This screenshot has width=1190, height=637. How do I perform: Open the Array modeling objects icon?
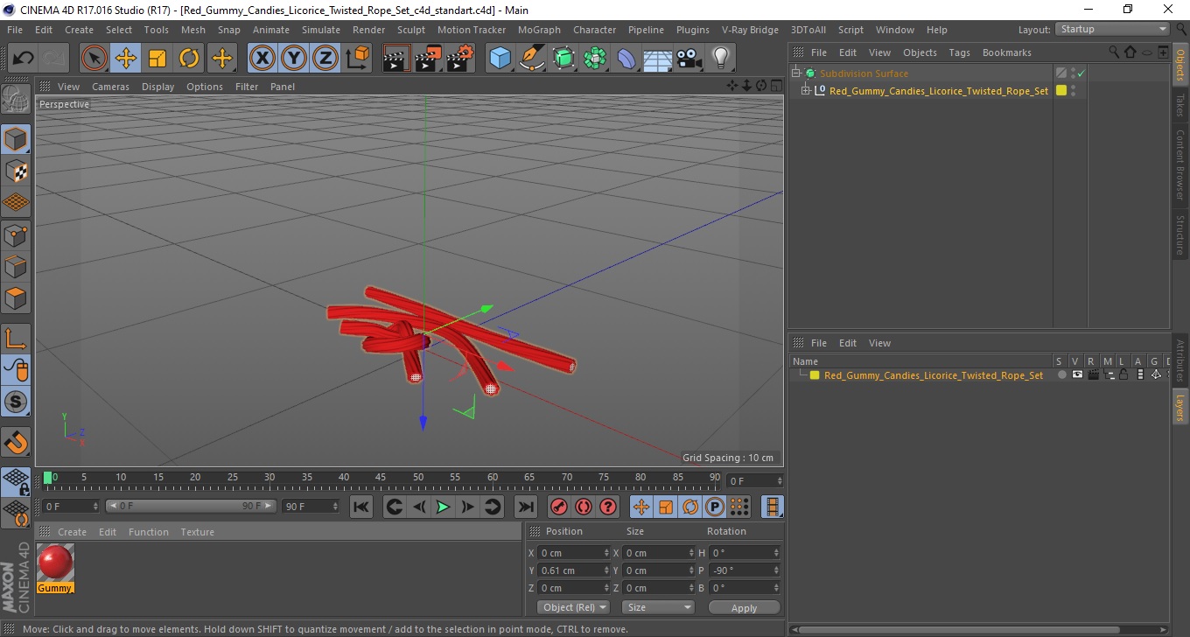(x=595, y=59)
